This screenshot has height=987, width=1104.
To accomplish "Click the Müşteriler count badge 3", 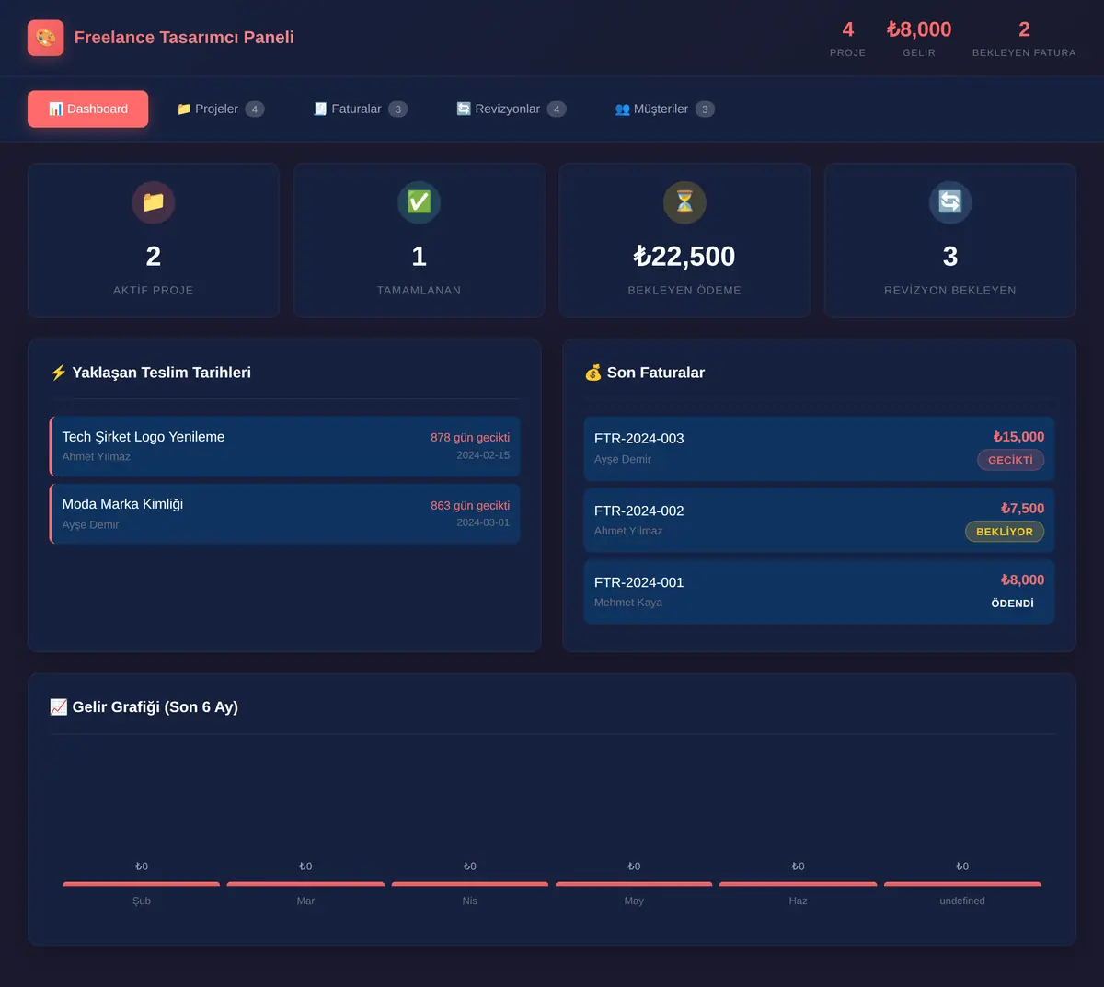I will pos(705,109).
